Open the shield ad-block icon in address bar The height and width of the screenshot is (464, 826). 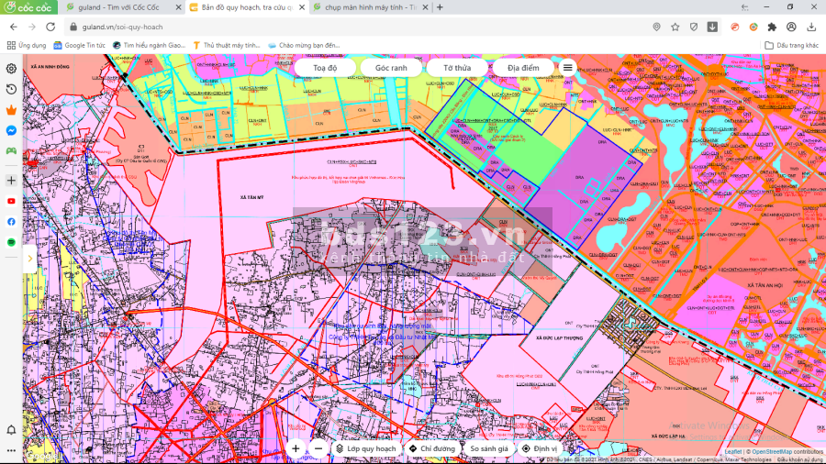(x=694, y=27)
